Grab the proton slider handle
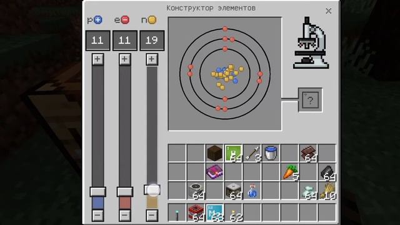The width and height of the screenshot is (400, 225). coord(97,192)
